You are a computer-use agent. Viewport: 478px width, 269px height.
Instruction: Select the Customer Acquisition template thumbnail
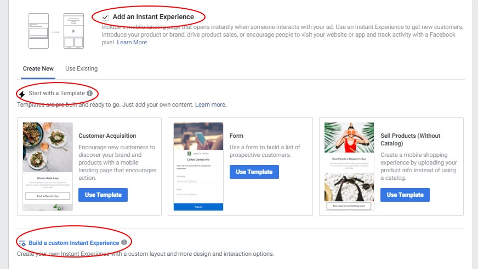[48, 167]
